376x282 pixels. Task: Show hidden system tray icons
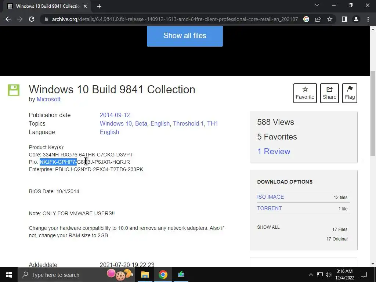(311, 275)
